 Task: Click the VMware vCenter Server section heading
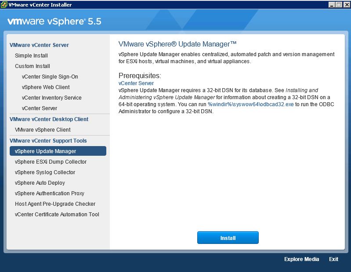tap(39, 45)
